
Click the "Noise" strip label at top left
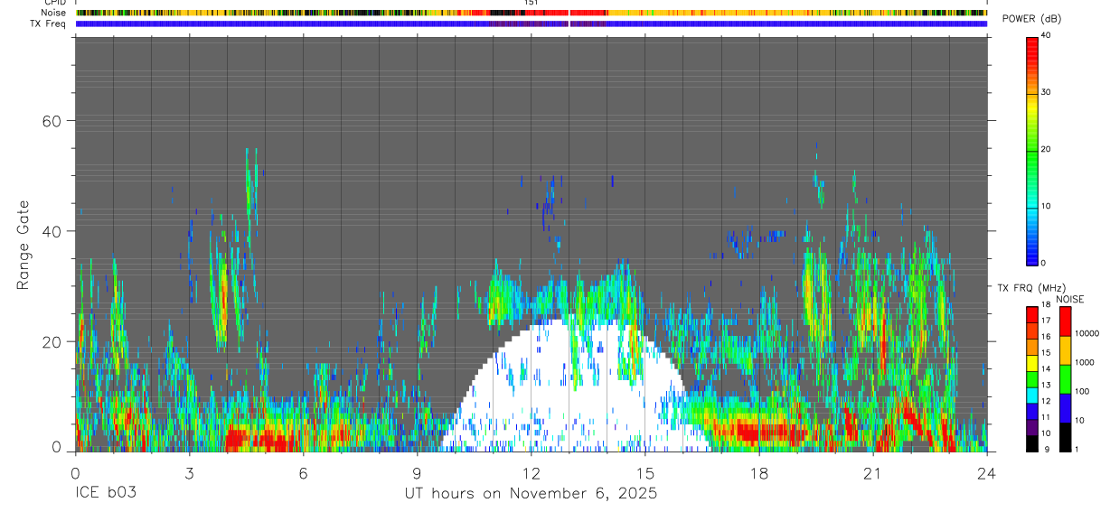[x=54, y=13]
